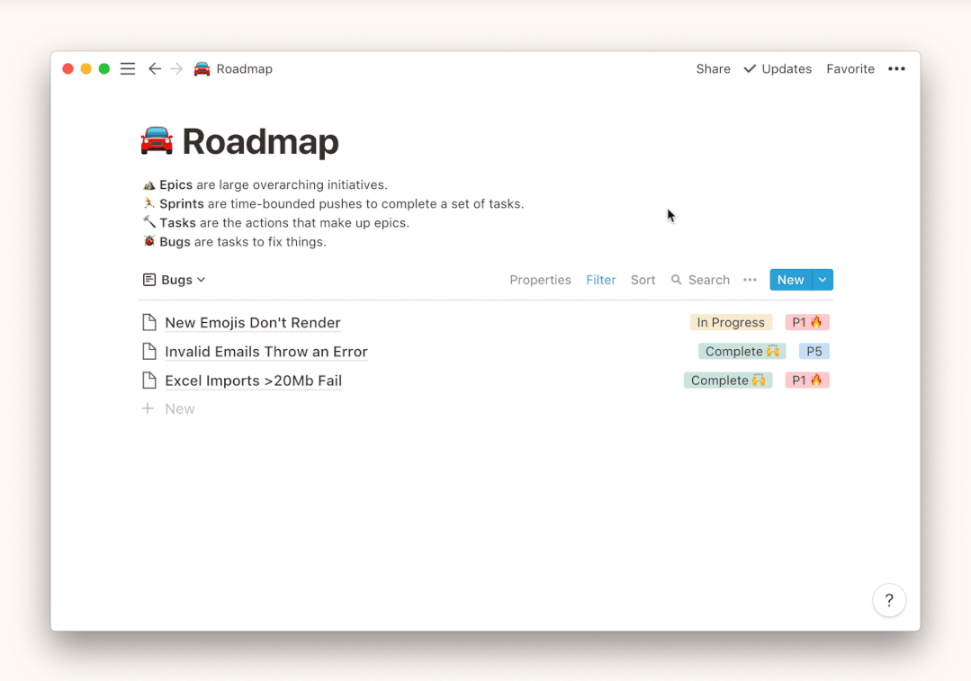The image size is (971, 681).
Task: Open the three-dot page options menu
Action: pos(896,69)
